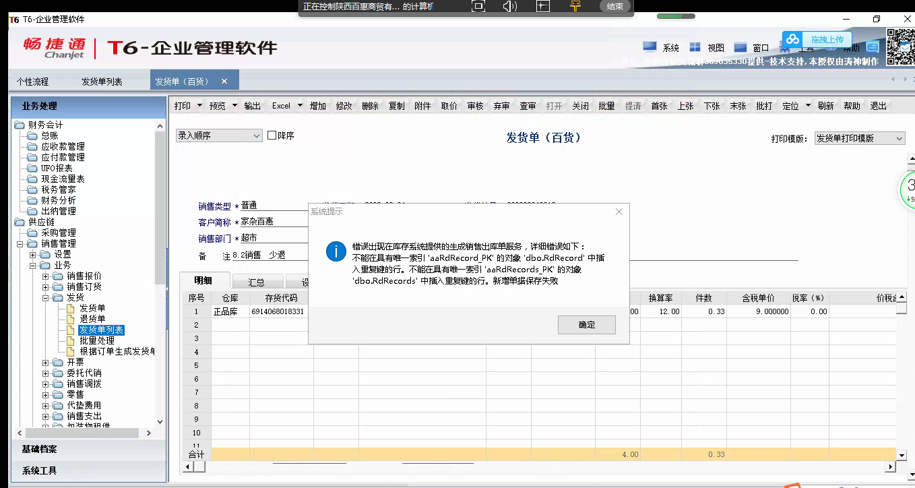
Task: Click the 查审 toolbar button
Action: coord(528,106)
